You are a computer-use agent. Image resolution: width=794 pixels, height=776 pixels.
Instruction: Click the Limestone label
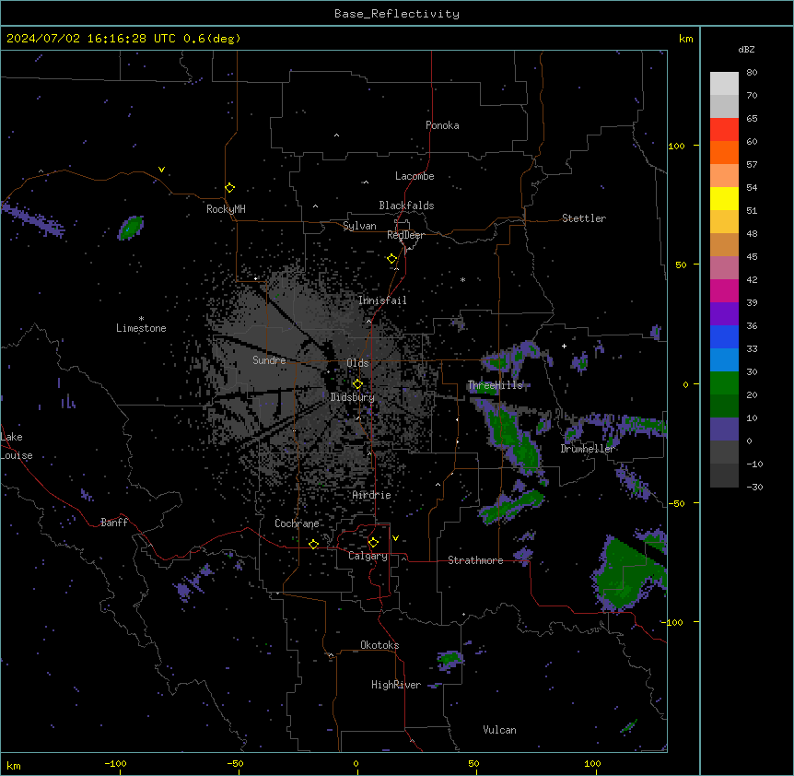(141, 328)
